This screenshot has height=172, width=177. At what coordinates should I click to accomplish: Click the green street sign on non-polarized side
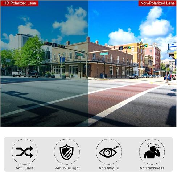tap(104, 54)
